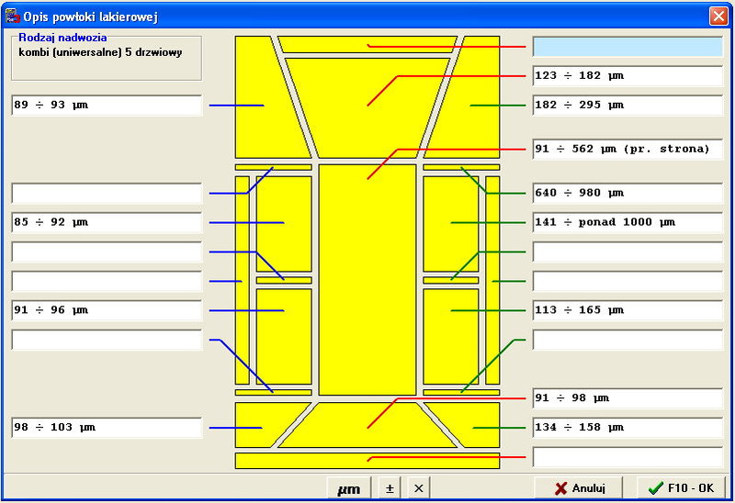The width and height of the screenshot is (735, 503).
Task: Click the ± symbol button
Action: [390, 488]
